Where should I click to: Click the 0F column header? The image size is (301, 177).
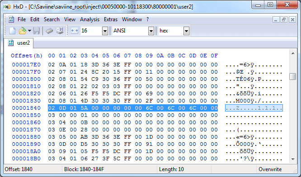[214, 56]
